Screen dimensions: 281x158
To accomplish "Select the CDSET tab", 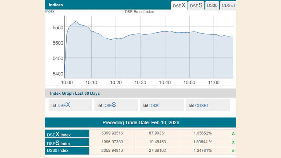I will coord(228,5).
